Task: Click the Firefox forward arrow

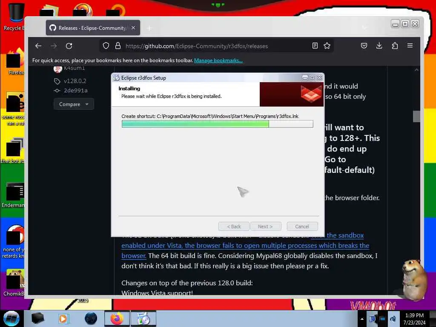Action: click(54, 46)
